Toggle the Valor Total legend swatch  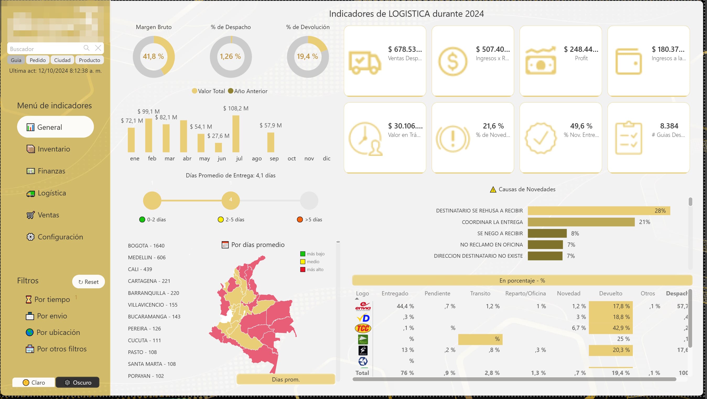point(195,91)
